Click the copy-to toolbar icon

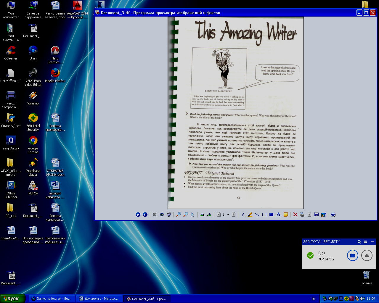coord(309,215)
